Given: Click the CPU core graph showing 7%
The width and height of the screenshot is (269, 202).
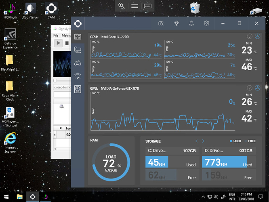Looking at the screenshot, I should [x=200, y=69].
